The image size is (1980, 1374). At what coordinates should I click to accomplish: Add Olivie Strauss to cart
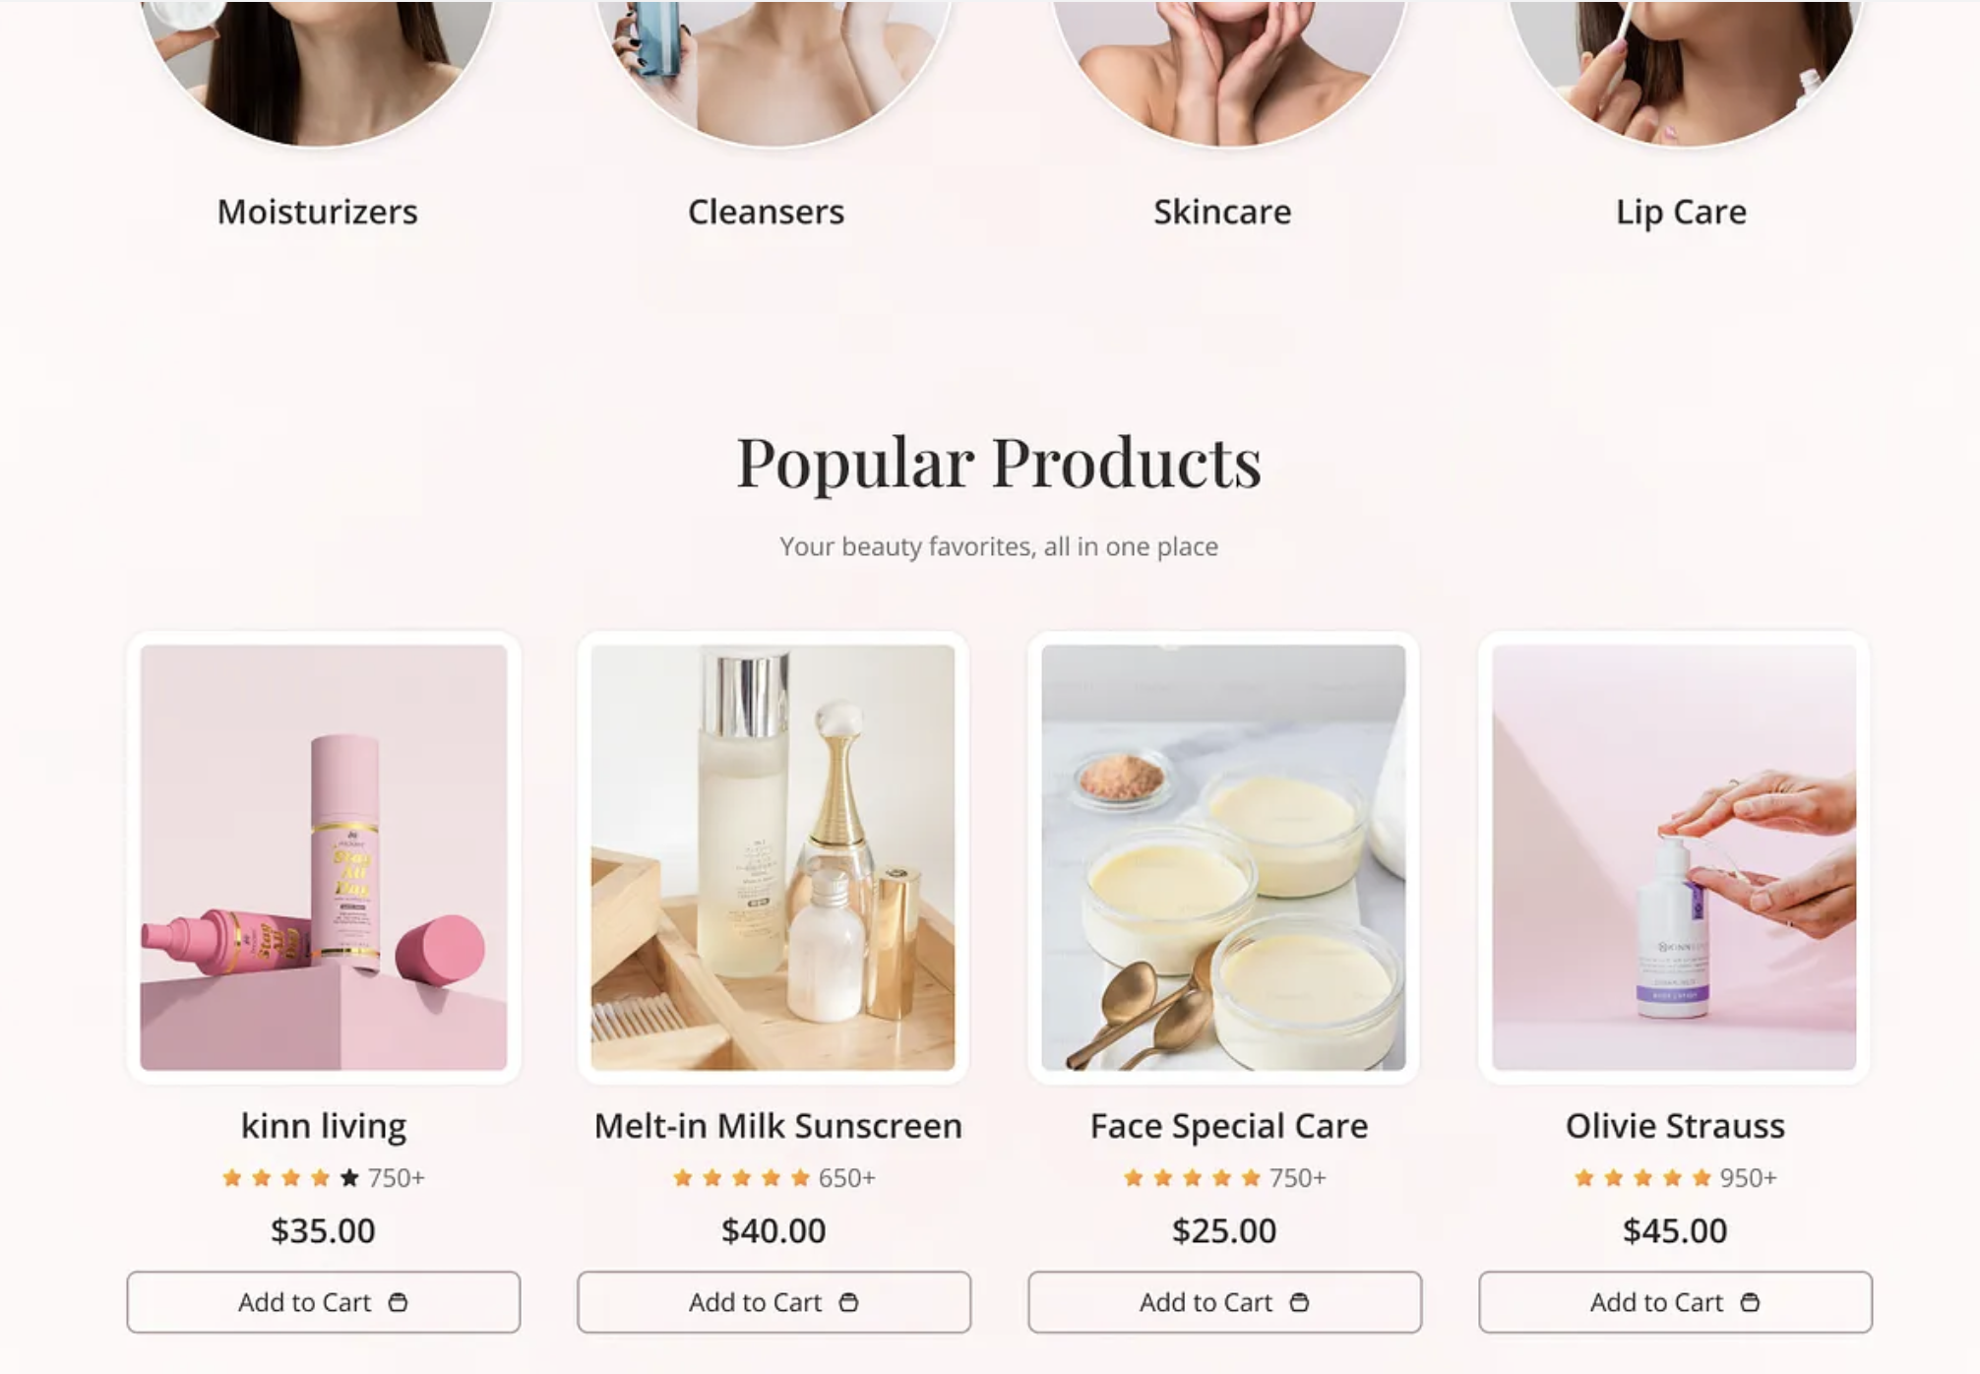tap(1675, 1302)
